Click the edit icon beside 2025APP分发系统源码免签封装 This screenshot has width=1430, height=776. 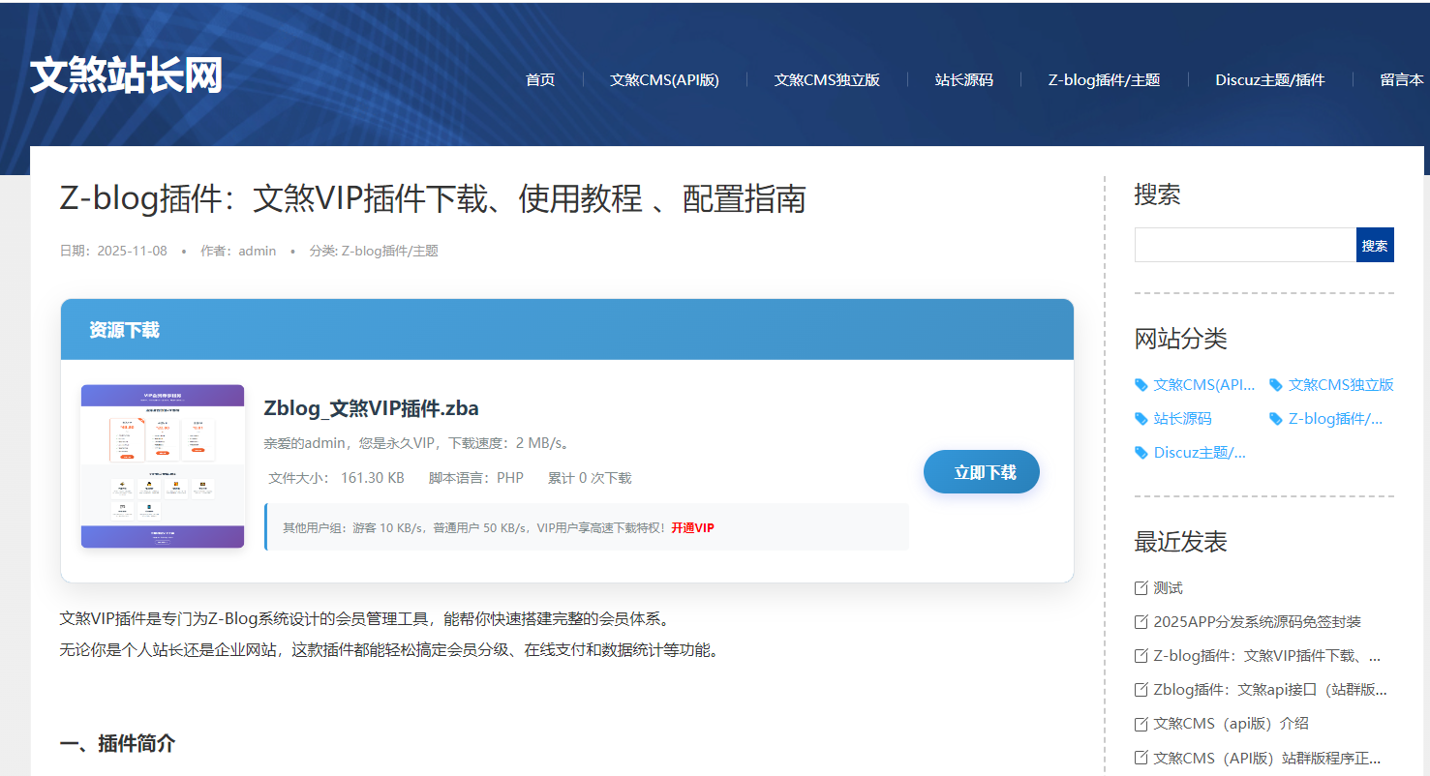pyautogui.click(x=1141, y=622)
